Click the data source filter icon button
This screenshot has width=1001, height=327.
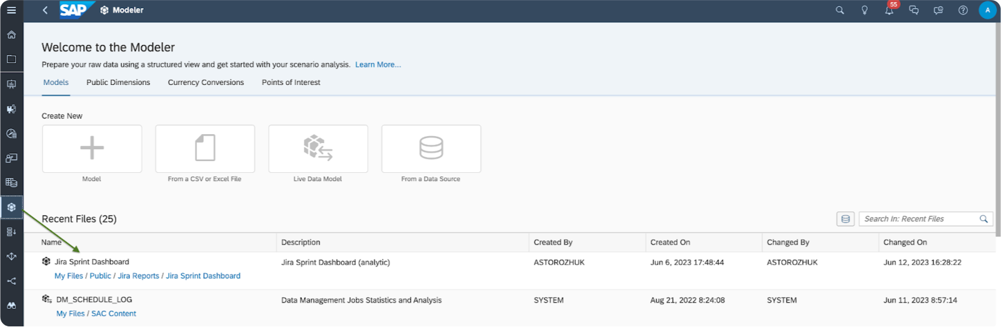pos(845,219)
